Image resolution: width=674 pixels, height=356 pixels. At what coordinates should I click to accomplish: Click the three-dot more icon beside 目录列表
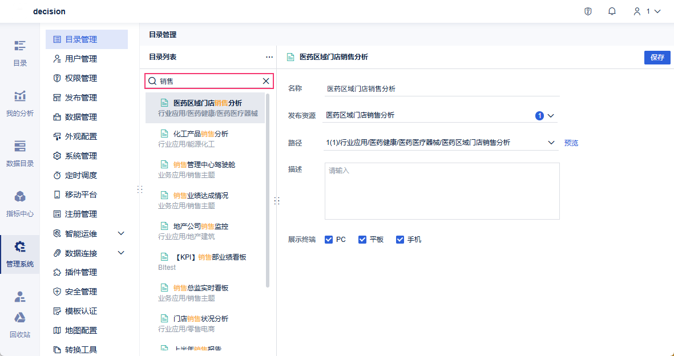(x=269, y=57)
